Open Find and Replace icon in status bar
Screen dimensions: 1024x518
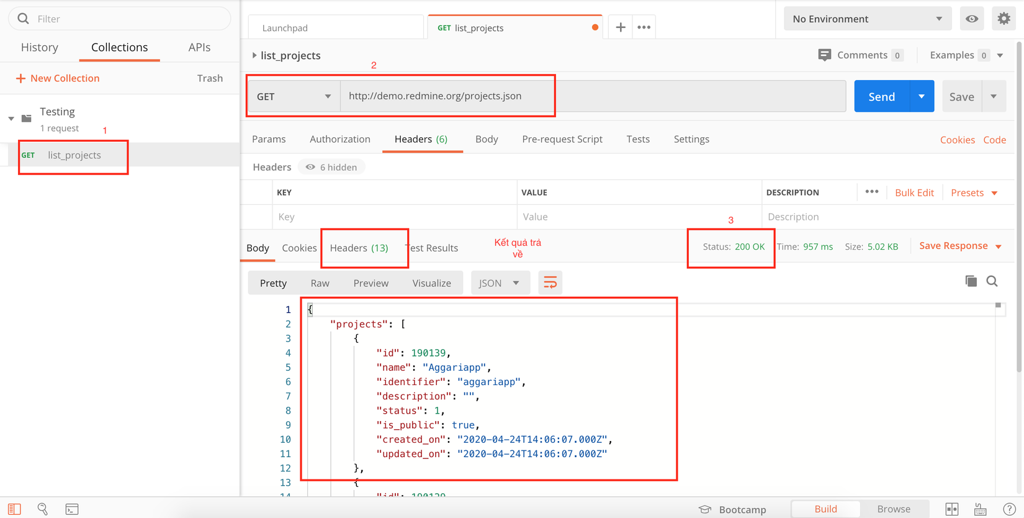click(43, 509)
